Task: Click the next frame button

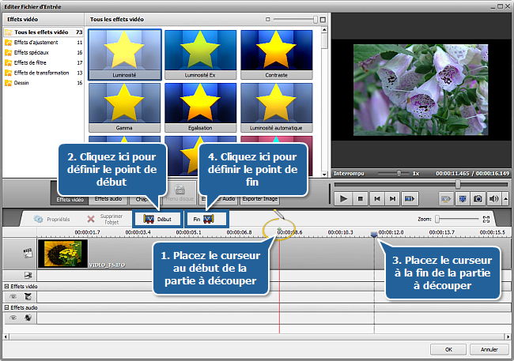Action: pyautogui.click(x=392, y=199)
